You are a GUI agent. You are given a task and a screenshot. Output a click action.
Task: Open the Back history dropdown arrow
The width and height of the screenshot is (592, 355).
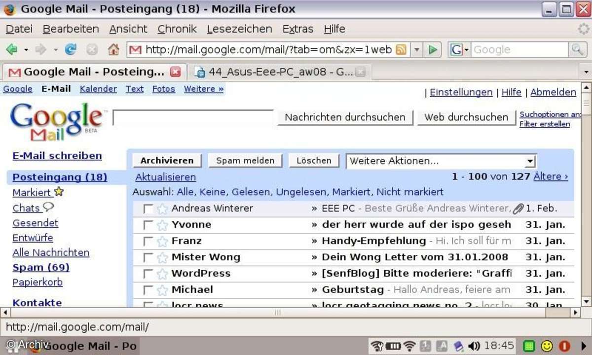26,50
